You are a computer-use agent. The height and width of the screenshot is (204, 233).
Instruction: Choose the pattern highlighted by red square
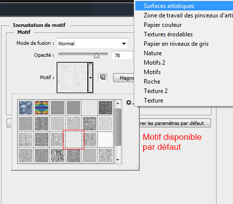73,140
